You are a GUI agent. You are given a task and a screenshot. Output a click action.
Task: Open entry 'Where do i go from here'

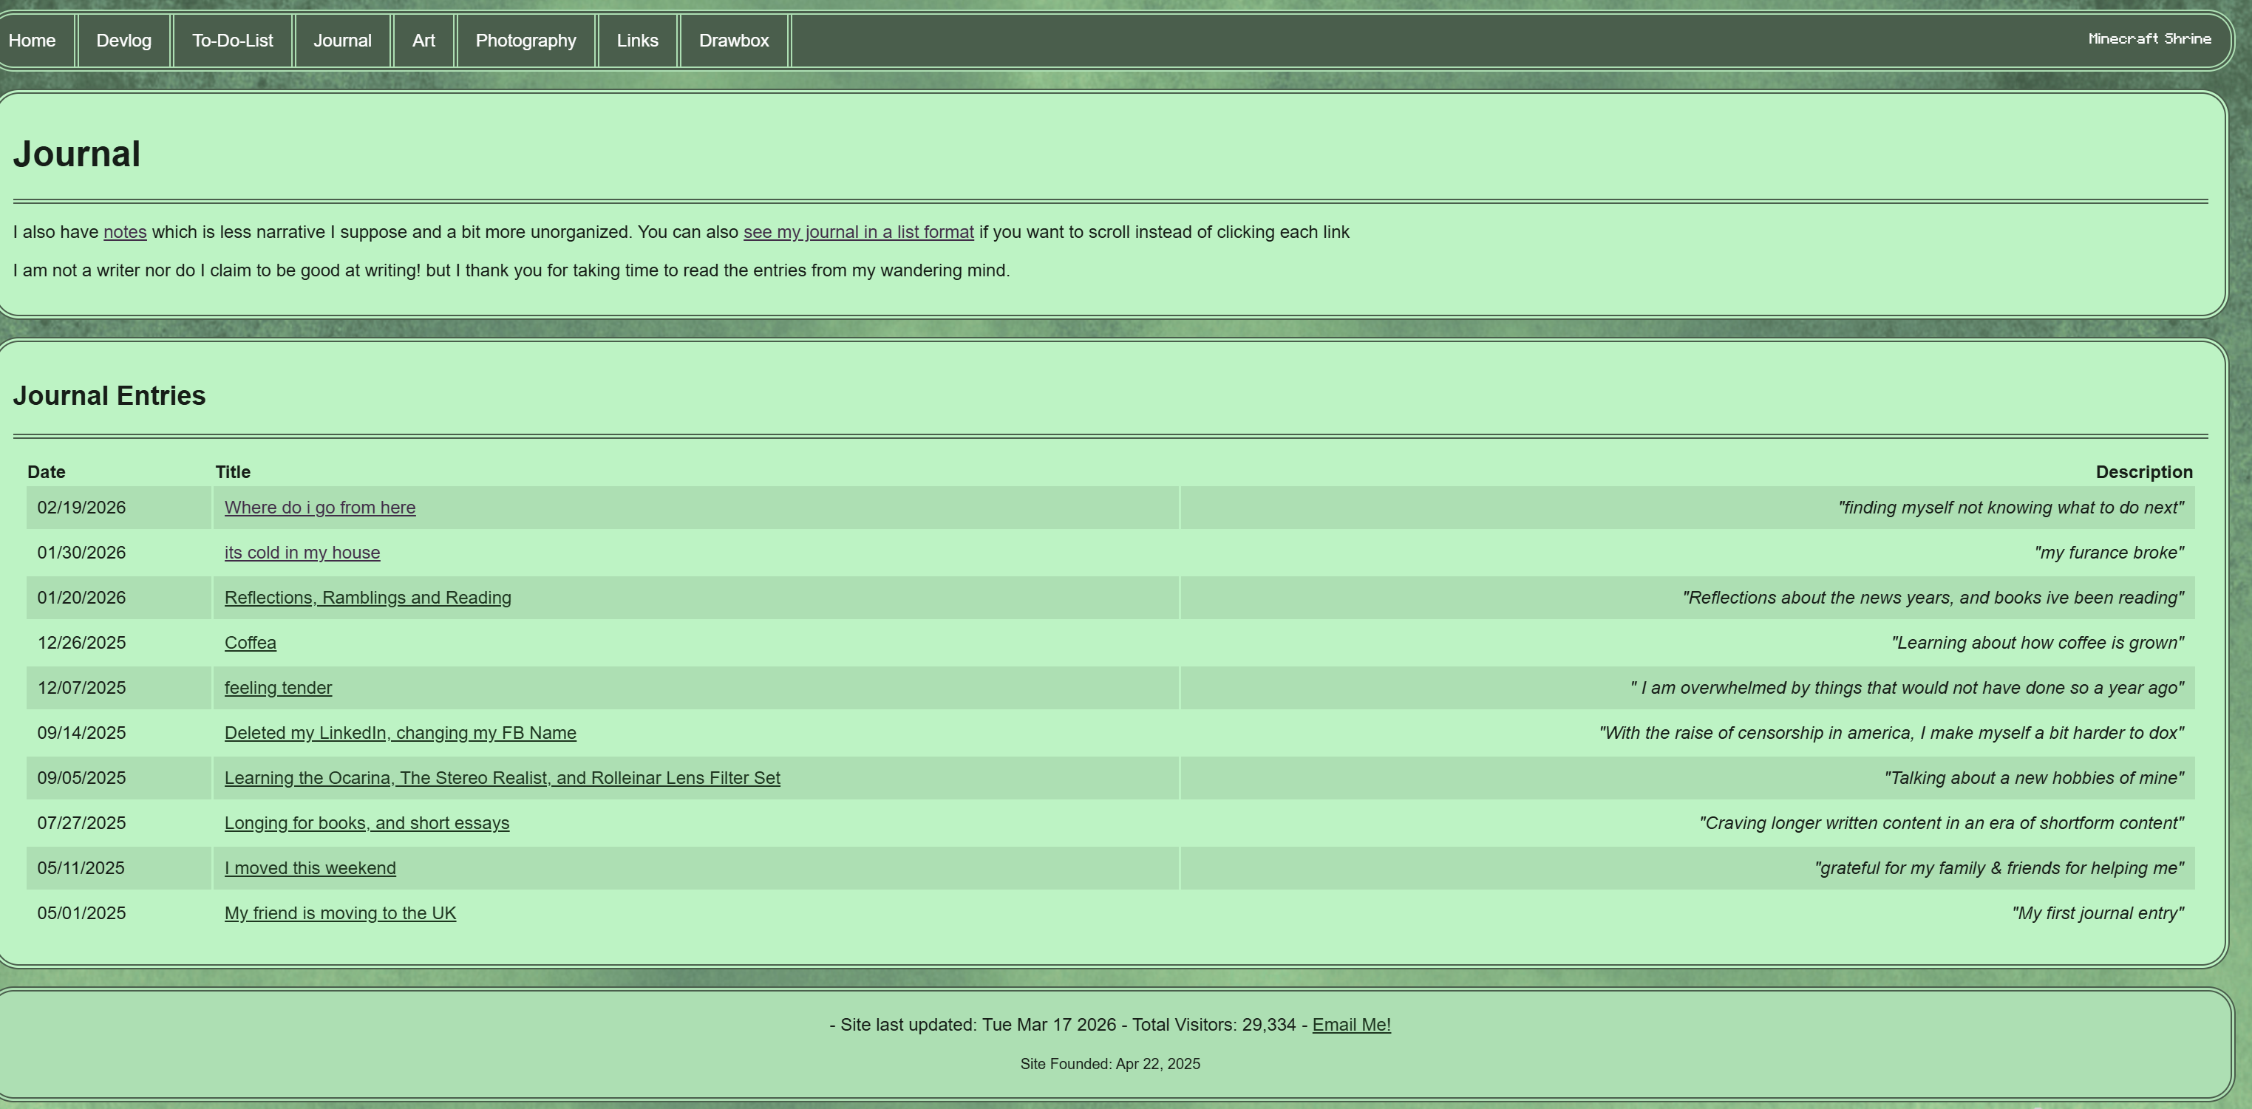coord(320,508)
